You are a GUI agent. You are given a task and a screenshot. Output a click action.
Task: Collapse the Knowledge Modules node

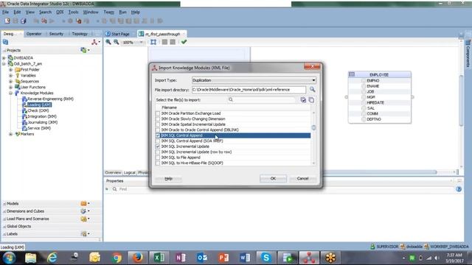pos(10,93)
